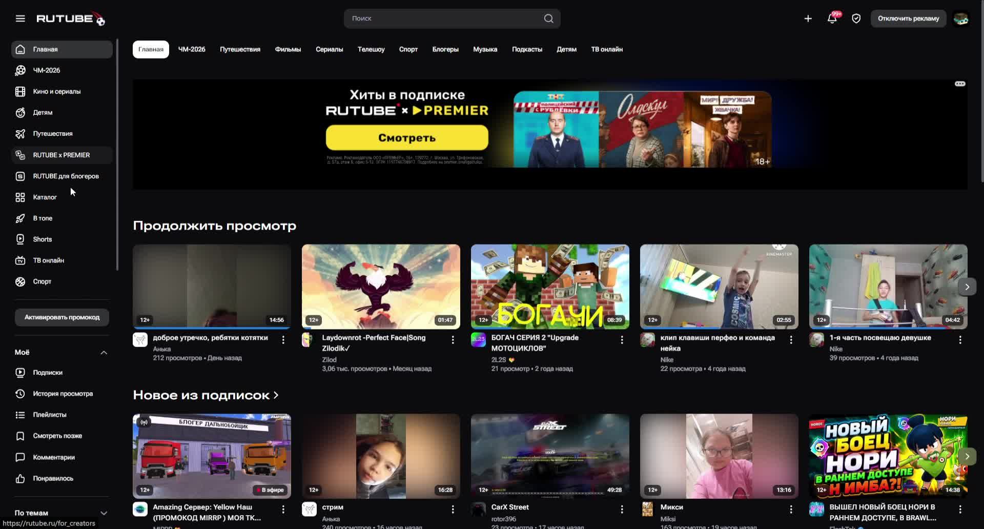Click the plus upload icon
984x529 pixels.
click(808, 18)
